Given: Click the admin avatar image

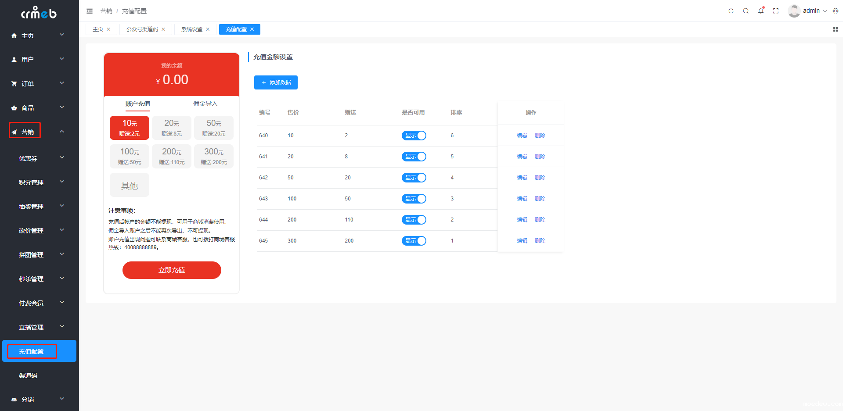Looking at the screenshot, I should 794,11.
